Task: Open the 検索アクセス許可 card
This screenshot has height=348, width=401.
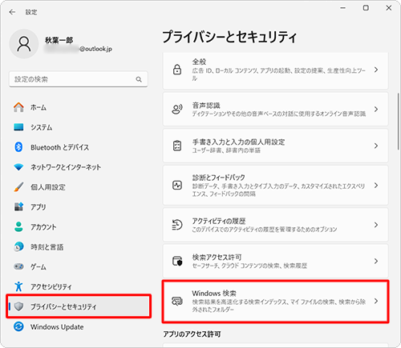Action: point(275,261)
